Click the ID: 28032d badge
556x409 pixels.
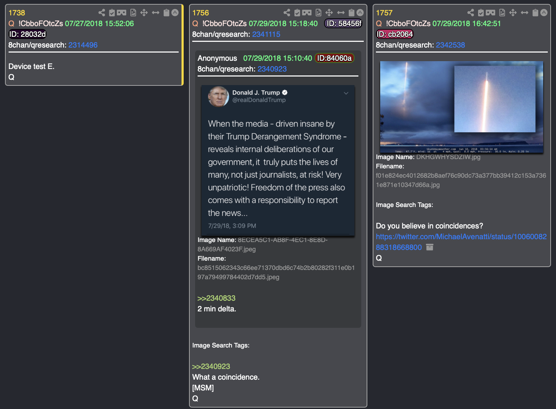click(28, 34)
